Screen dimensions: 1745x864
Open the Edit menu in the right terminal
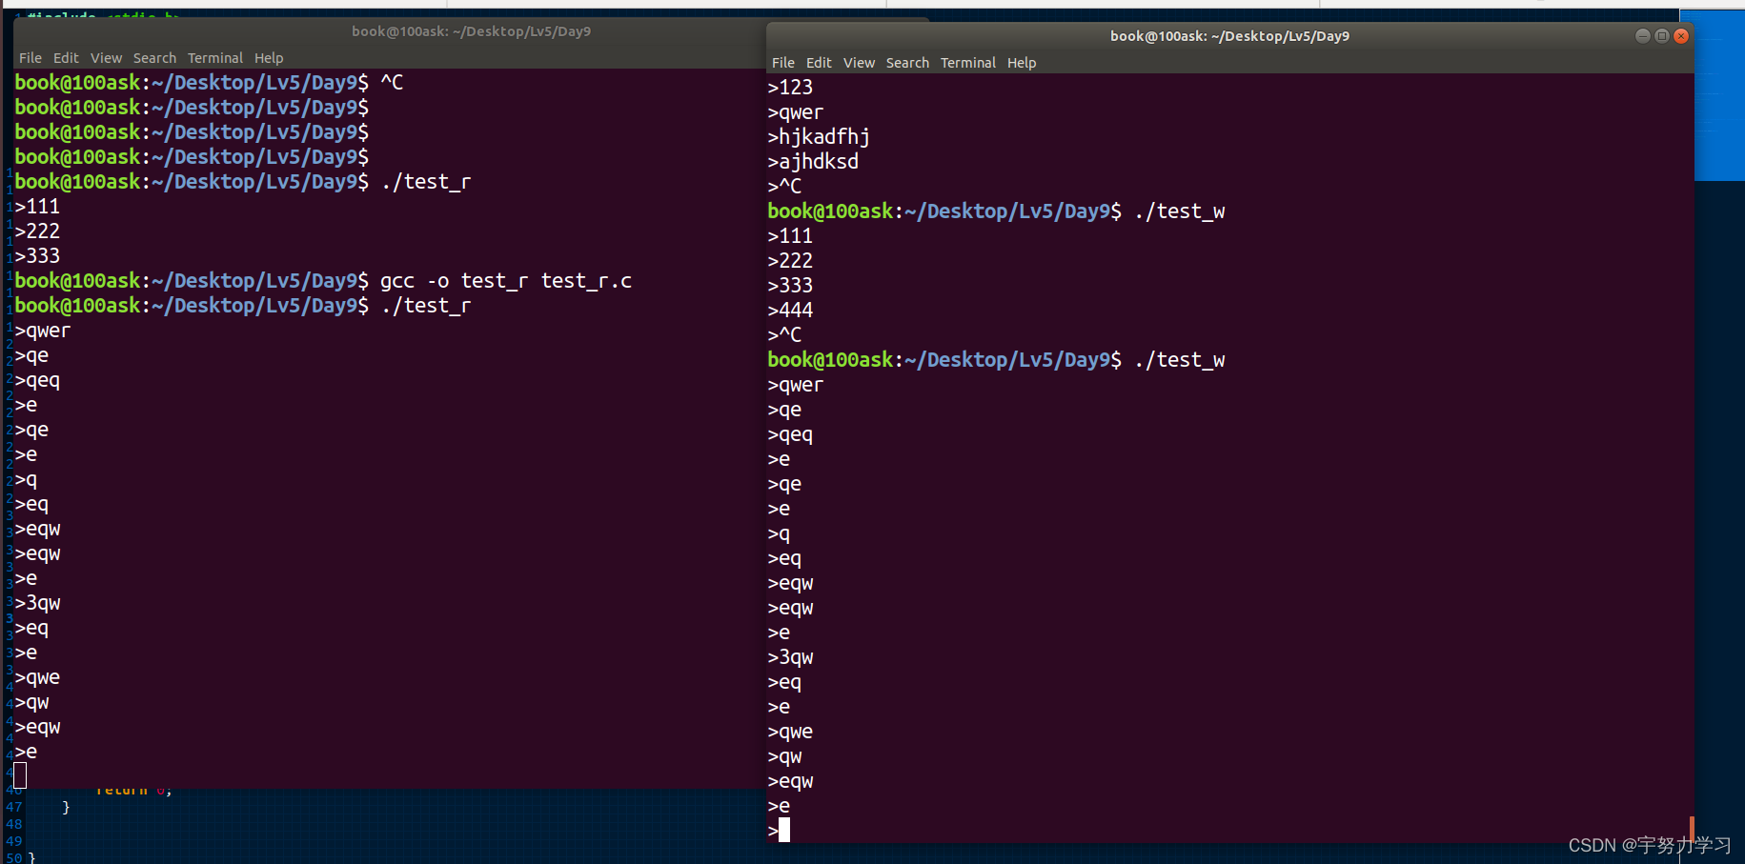[819, 62]
